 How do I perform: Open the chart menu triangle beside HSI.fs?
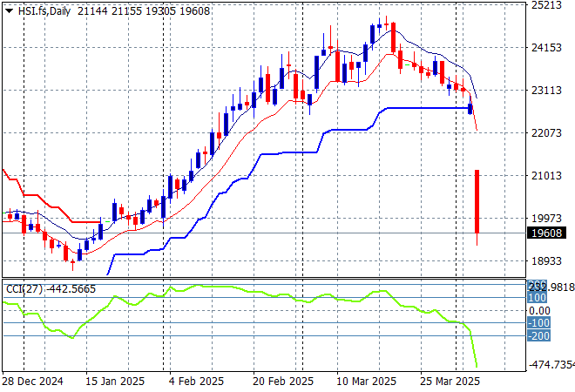(10, 11)
